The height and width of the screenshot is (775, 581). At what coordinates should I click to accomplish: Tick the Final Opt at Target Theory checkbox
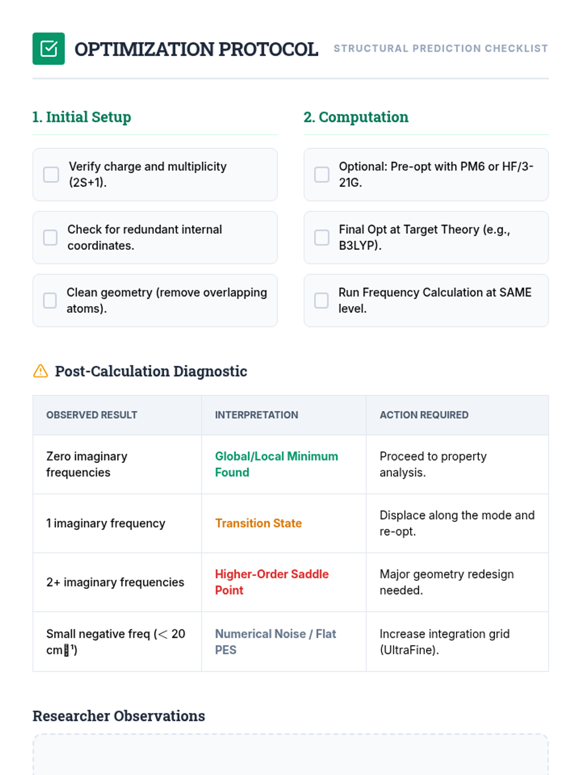(321, 237)
